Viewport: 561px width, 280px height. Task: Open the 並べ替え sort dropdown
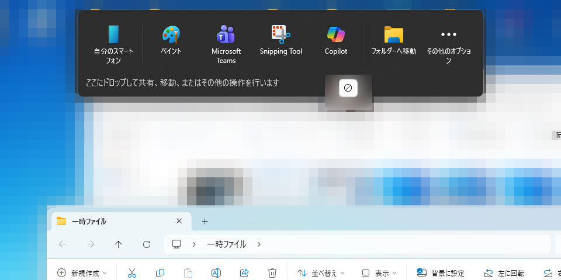tap(321, 272)
